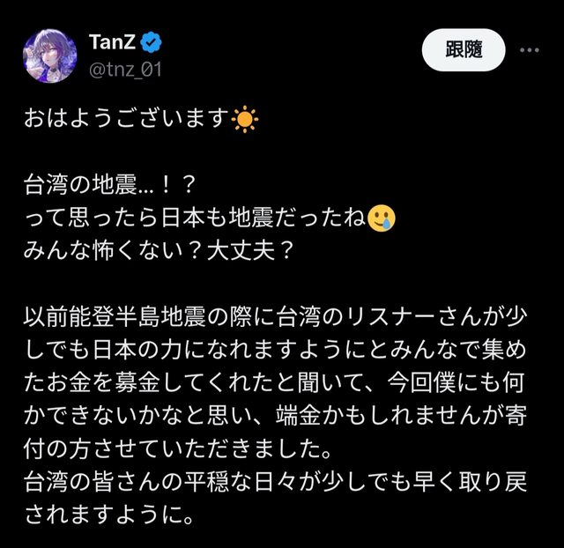Screen dimensions: 564x548
Task: Click the sun emoji after the greeting
Action: click(245, 120)
